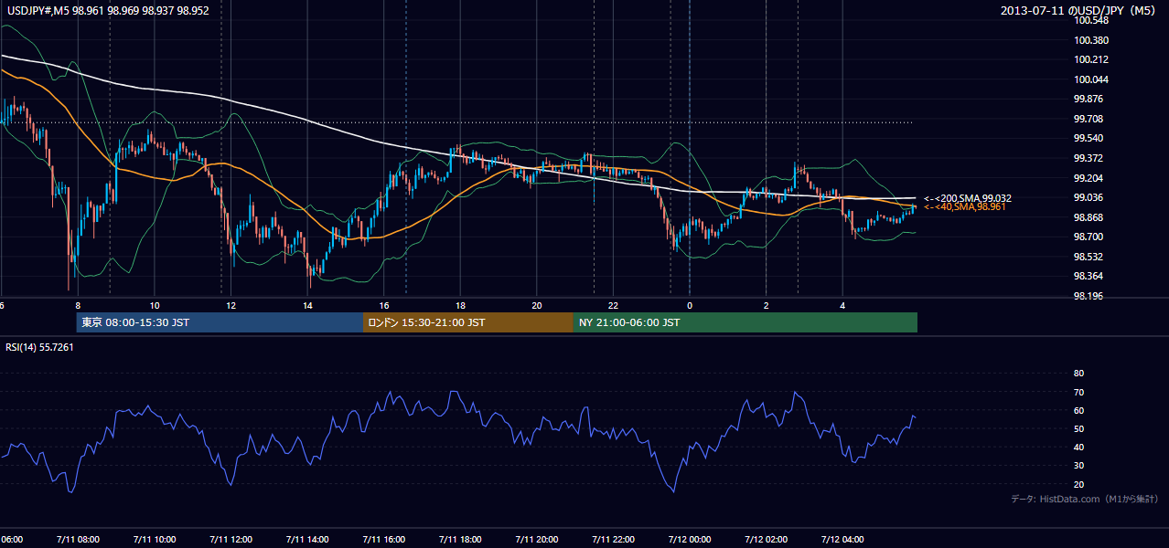Click hour tick label 20 under price chart

pos(537,306)
